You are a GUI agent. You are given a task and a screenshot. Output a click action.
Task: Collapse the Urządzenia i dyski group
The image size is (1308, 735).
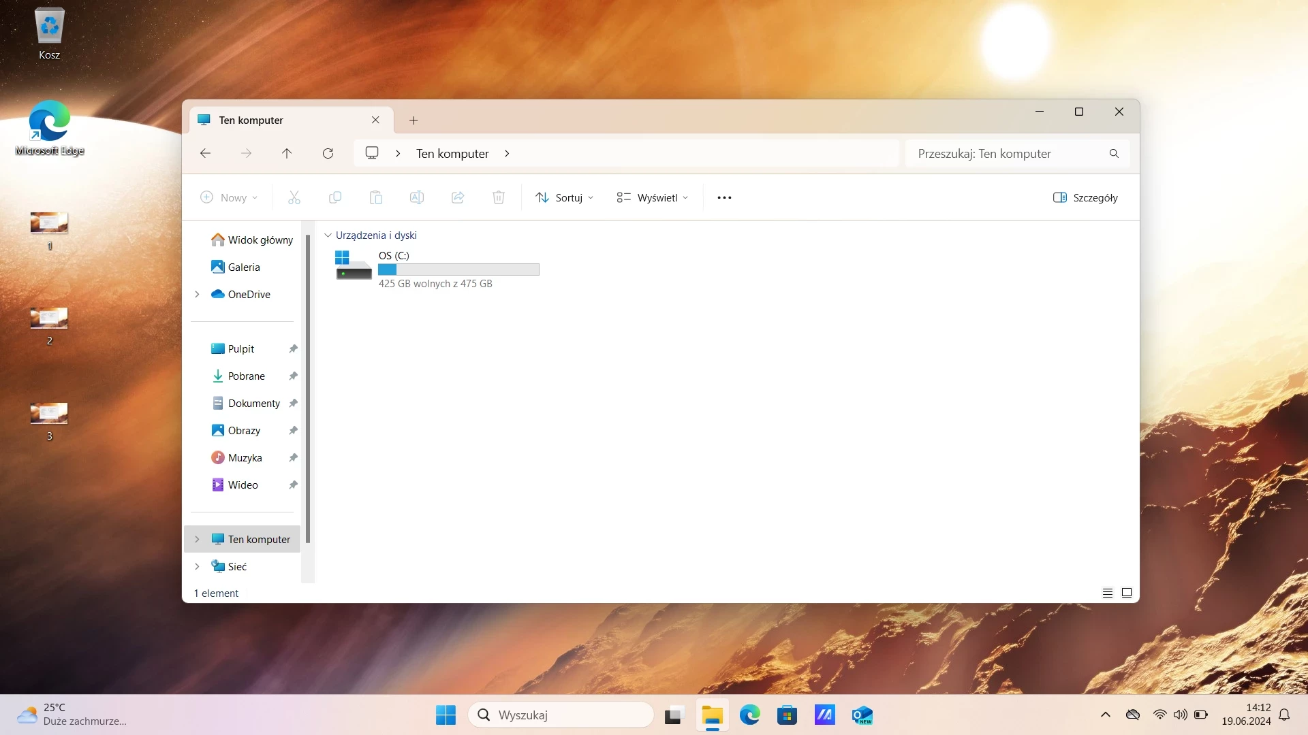328,235
